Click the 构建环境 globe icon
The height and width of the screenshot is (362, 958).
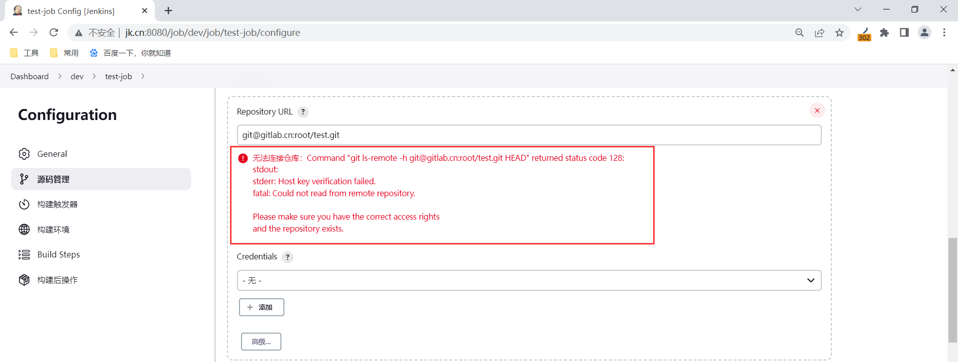point(24,230)
